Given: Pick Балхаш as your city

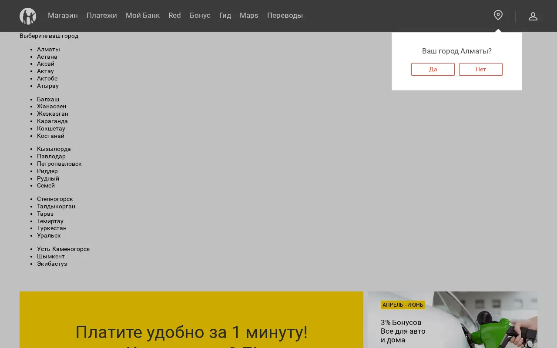Looking at the screenshot, I should coord(48,99).
